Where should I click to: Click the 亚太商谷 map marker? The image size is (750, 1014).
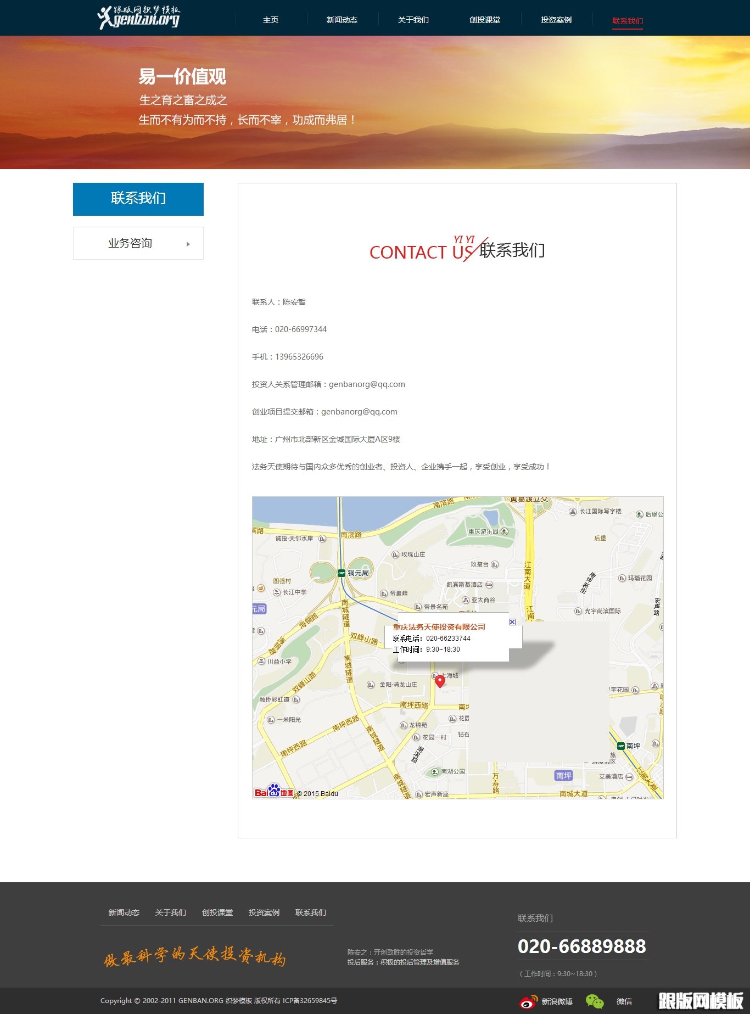point(466,600)
